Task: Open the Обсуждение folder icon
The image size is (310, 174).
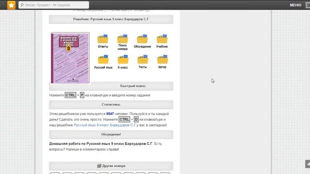Action: point(142,39)
